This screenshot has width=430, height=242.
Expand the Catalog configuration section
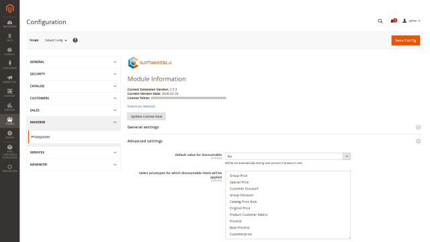click(x=73, y=86)
